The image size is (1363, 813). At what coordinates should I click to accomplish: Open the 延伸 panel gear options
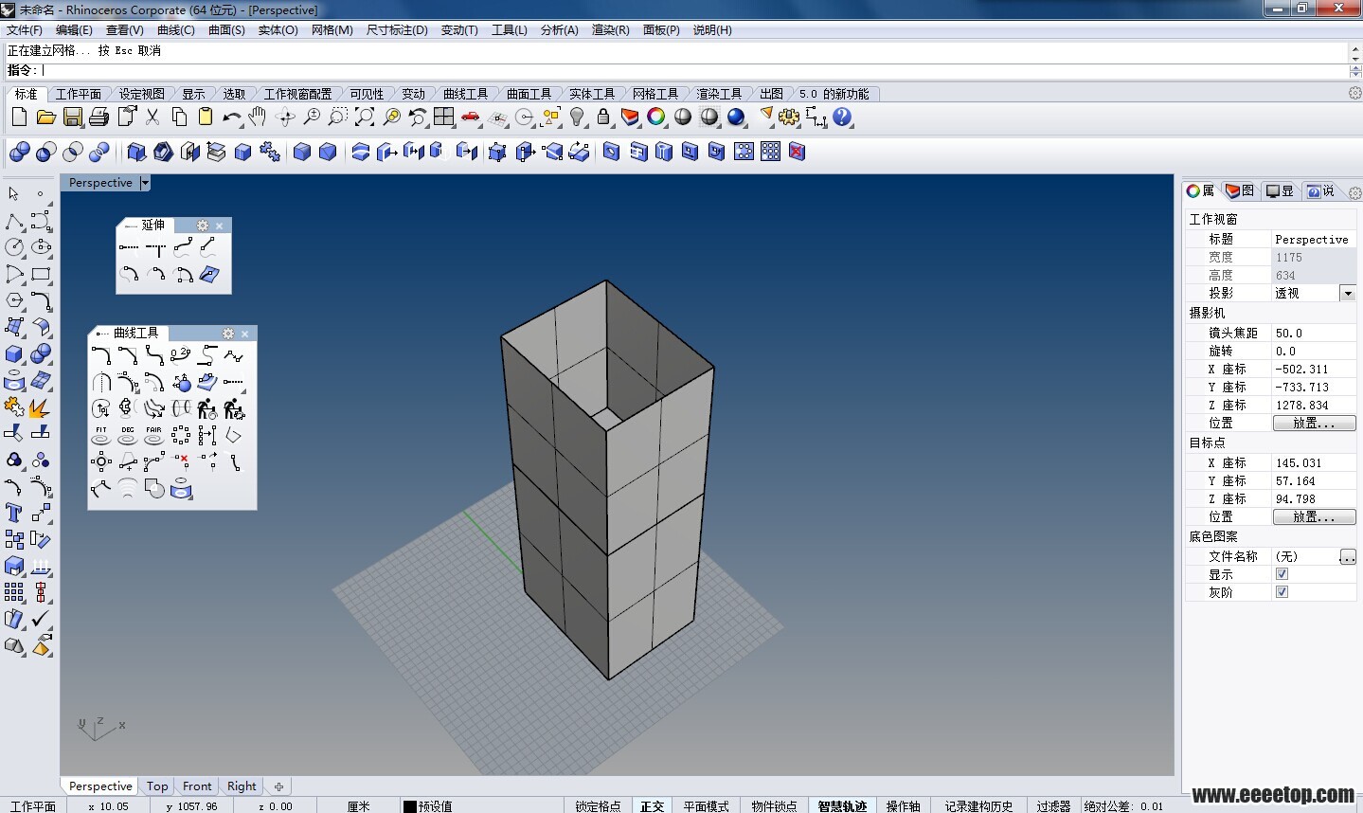(202, 226)
